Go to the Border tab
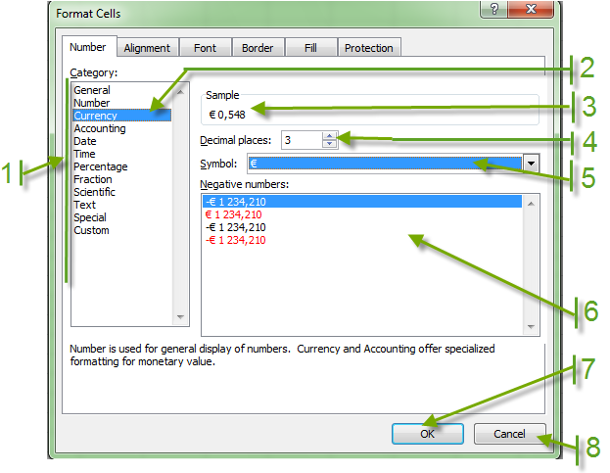The height and width of the screenshot is (473, 610). (x=258, y=47)
